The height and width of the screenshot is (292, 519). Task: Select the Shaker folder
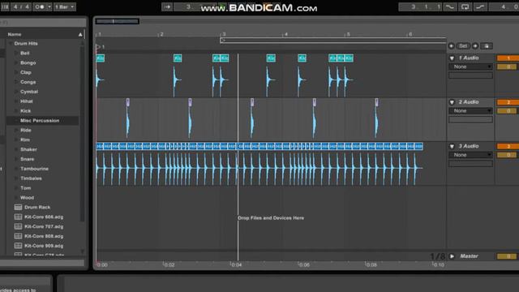tap(28, 149)
